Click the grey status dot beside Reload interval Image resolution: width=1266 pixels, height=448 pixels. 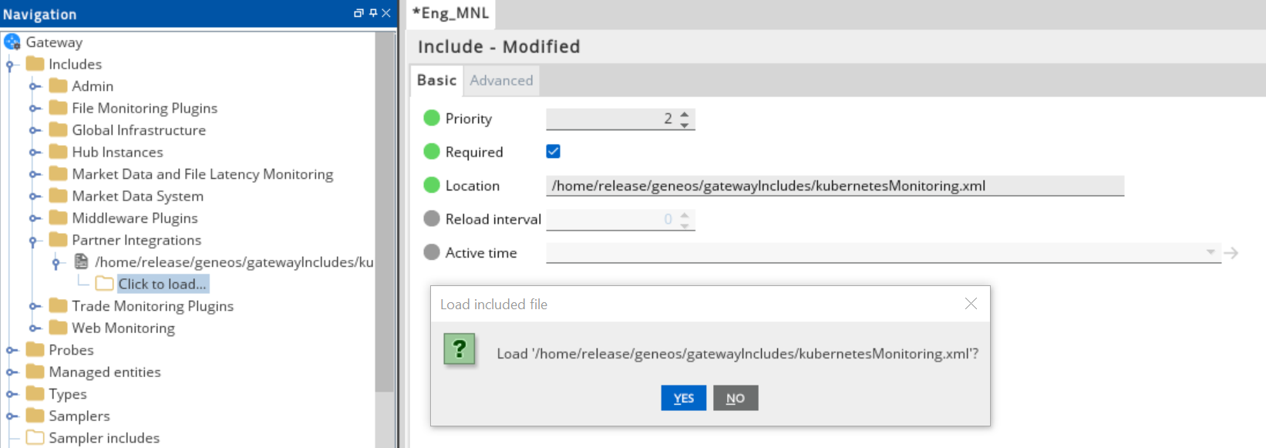click(432, 219)
